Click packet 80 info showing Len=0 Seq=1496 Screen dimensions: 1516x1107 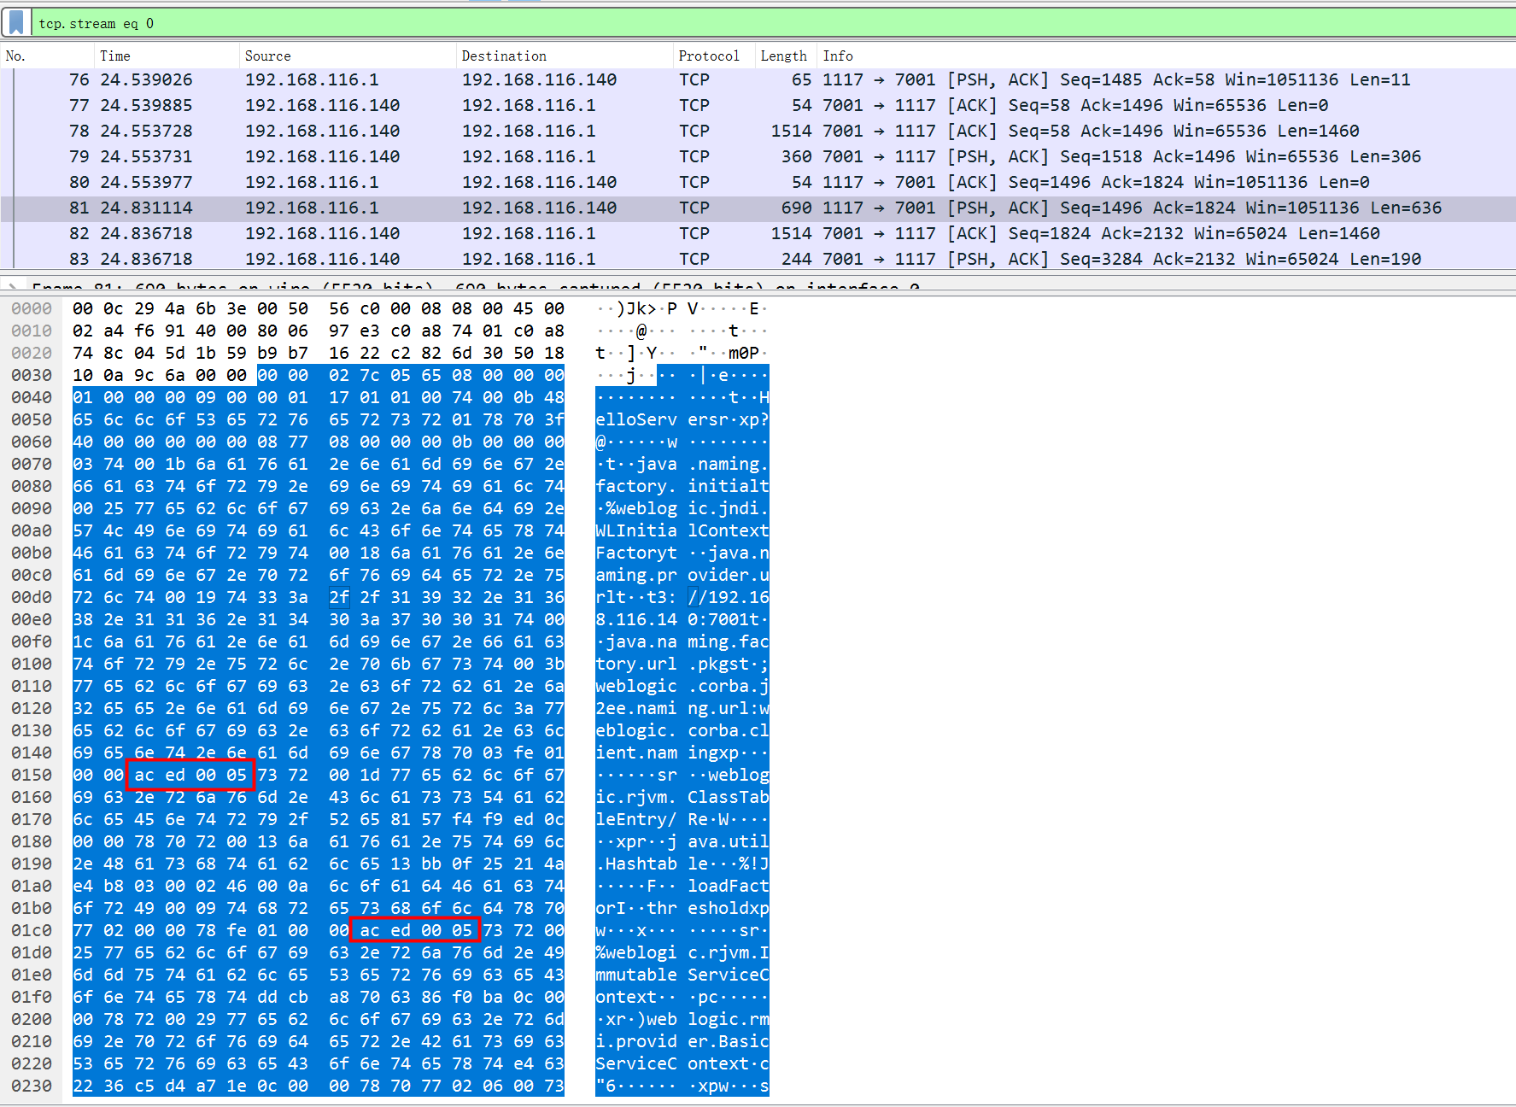1096,182
